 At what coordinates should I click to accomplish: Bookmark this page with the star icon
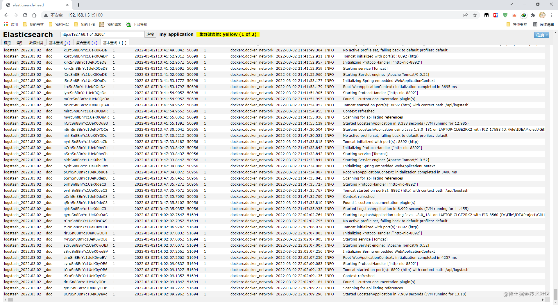click(x=475, y=15)
